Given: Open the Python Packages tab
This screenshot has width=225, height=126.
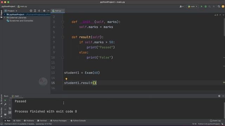Looking at the screenshot, I should [x=58, y=121].
